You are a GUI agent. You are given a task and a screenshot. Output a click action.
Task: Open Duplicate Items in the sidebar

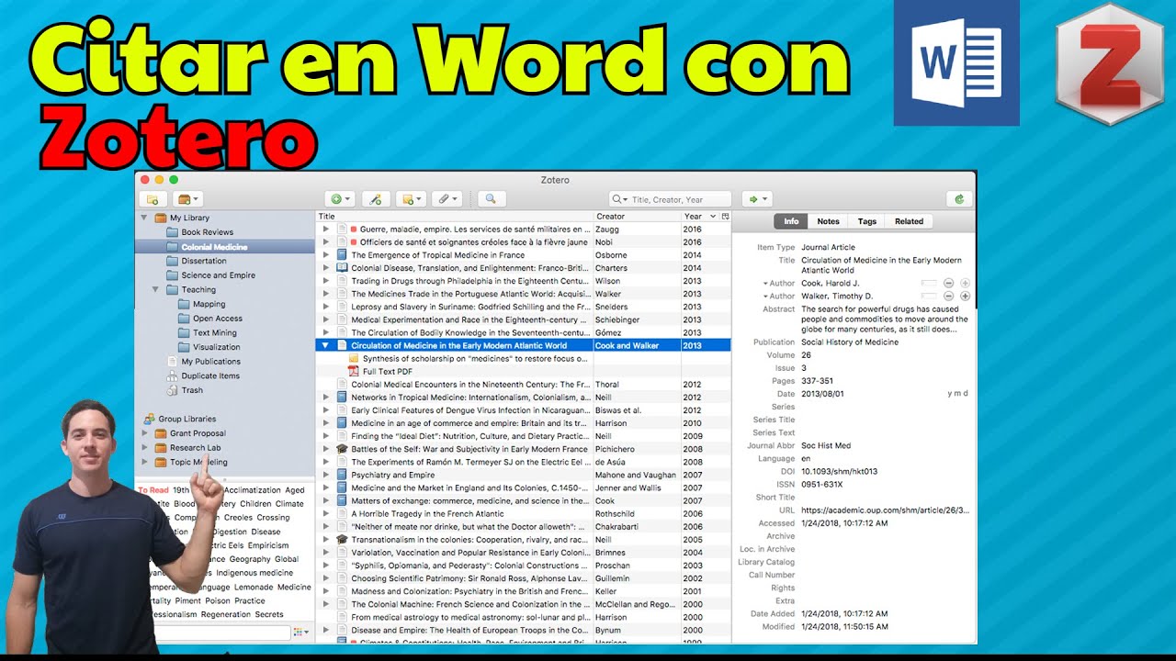[210, 375]
